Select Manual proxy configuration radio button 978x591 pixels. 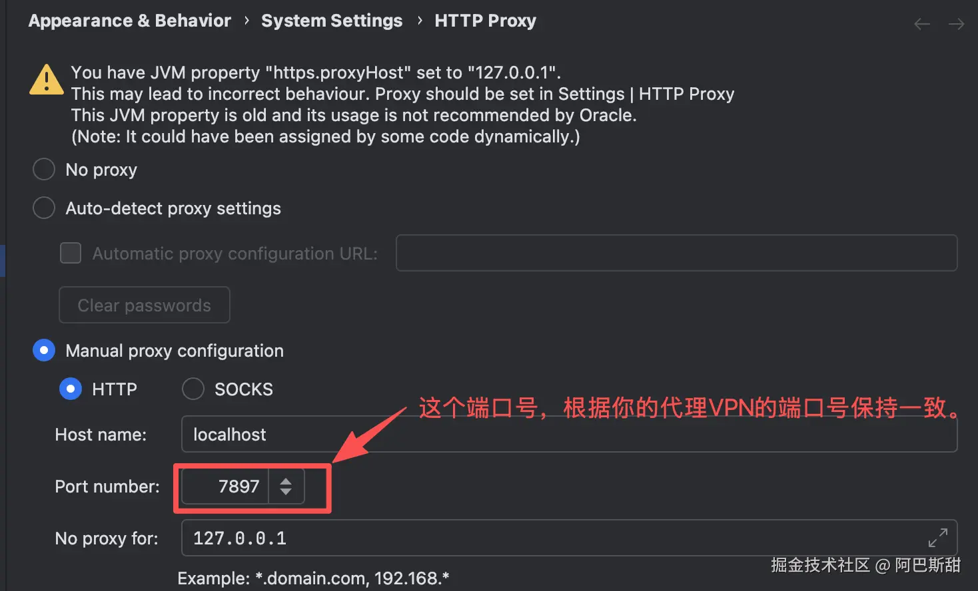44,351
